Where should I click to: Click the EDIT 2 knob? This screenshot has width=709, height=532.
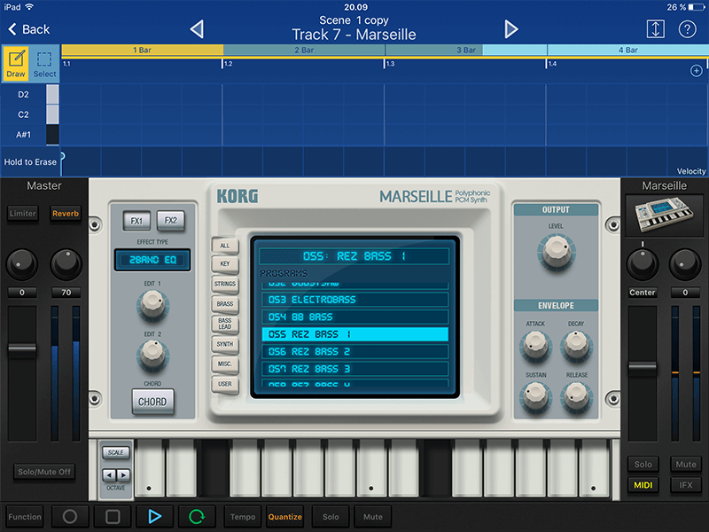(x=152, y=355)
